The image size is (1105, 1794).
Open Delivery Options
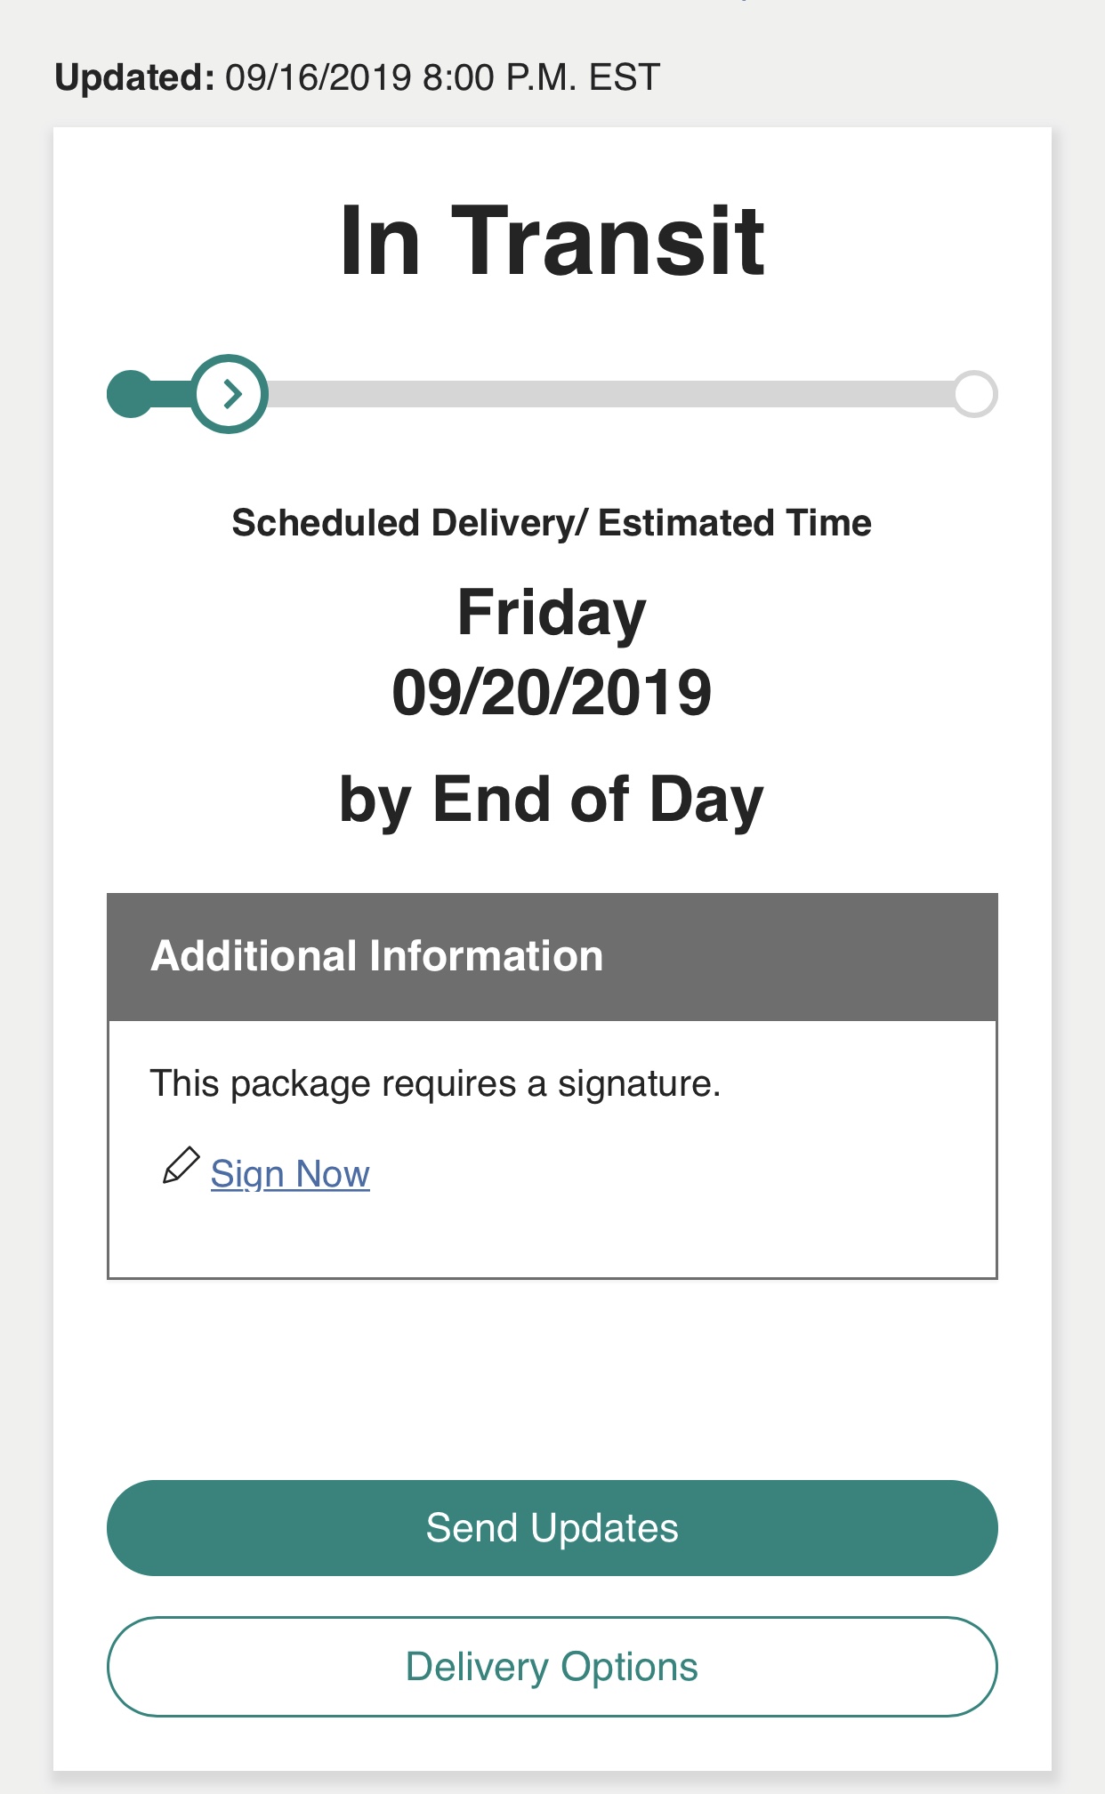pyautogui.click(x=552, y=1667)
